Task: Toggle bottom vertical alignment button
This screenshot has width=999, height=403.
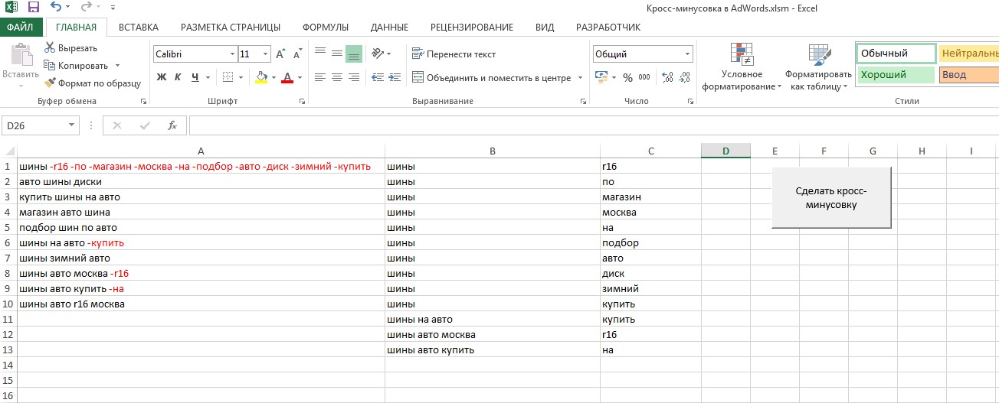Action: [x=353, y=54]
